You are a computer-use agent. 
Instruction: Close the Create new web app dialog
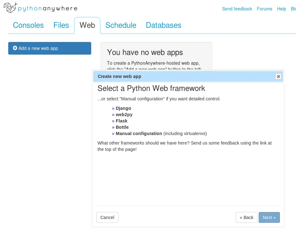coord(278,76)
